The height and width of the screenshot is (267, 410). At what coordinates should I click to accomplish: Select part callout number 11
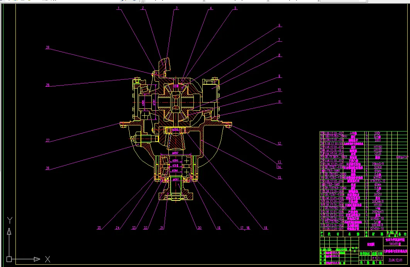pyautogui.click(x=280, y=102)
